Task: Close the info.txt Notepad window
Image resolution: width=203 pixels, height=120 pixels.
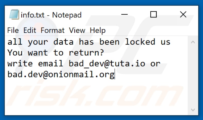Action: point(183,15)
